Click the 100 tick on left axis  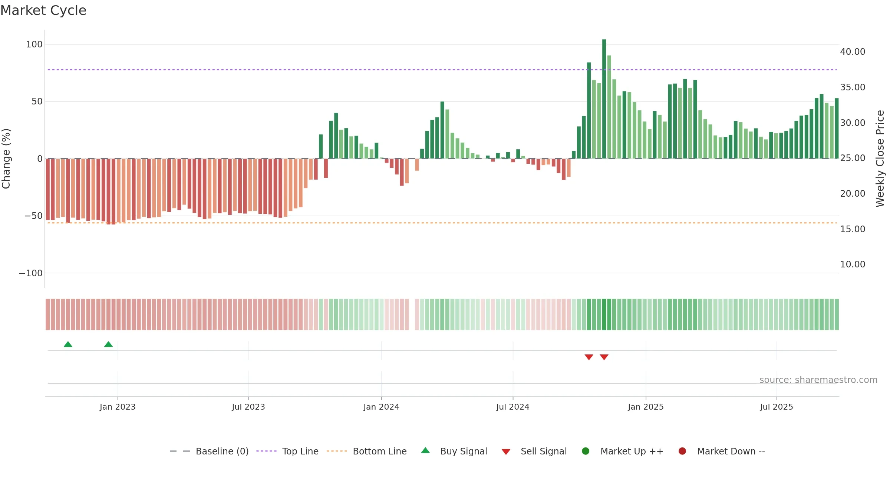tap(34, 44)
